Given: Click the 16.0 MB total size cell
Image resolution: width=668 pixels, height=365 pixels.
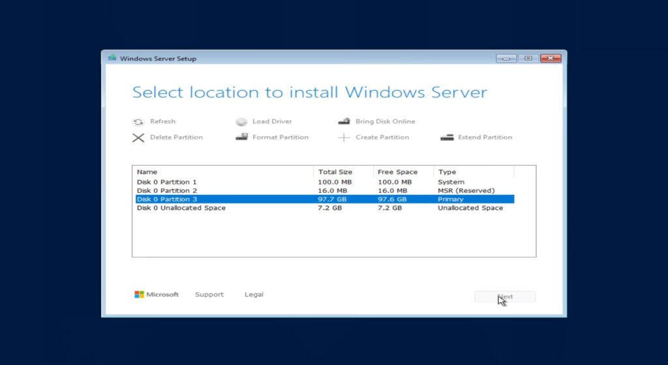Looking at the screenshot, I should (x=332, y=190).
